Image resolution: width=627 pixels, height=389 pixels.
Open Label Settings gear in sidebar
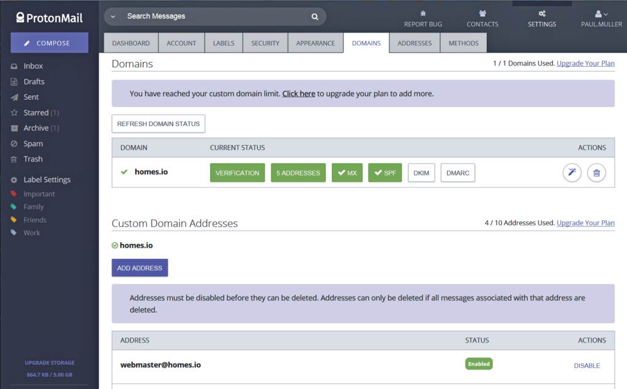coord(15,180)
